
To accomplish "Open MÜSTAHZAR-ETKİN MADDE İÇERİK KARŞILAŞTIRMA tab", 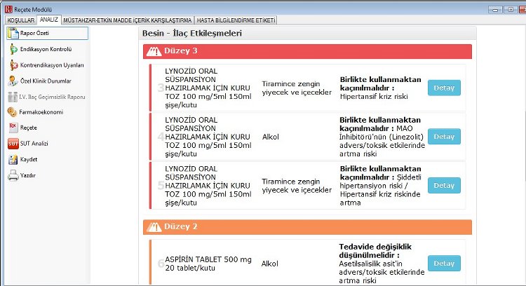I will point(128,20).
